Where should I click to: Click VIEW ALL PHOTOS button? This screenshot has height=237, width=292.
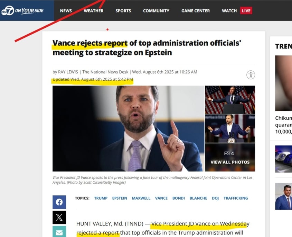tap(230, 162)
